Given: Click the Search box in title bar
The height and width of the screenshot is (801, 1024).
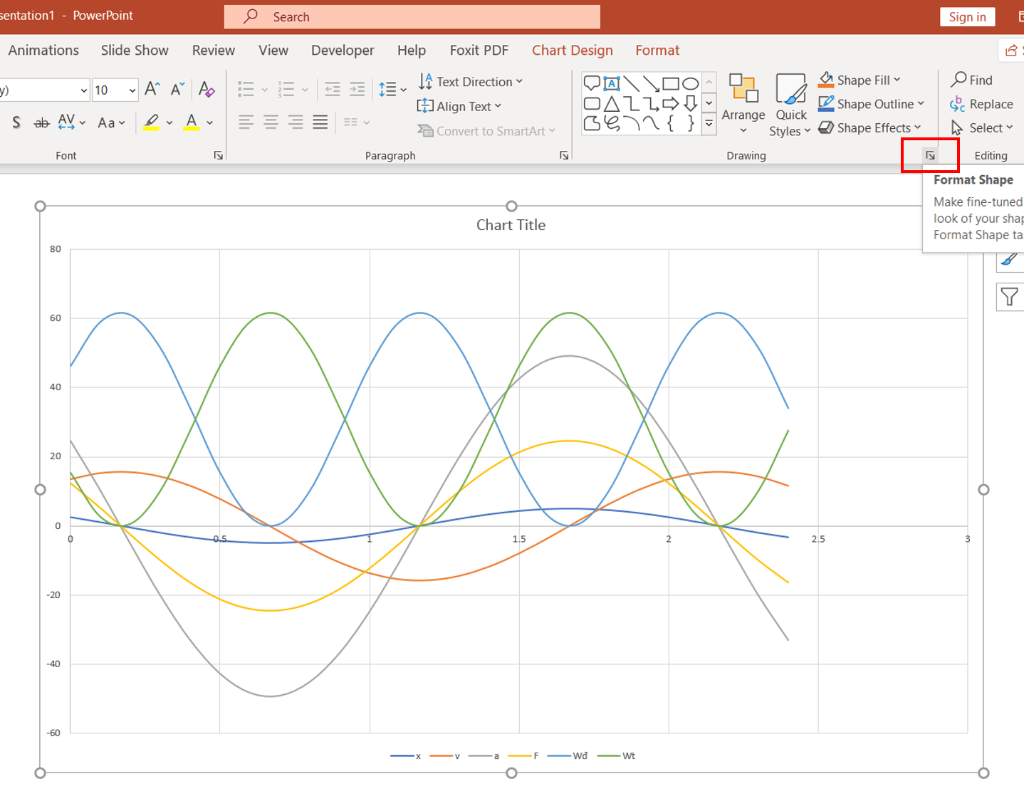Looking at the screenshot, I should 412,17.
